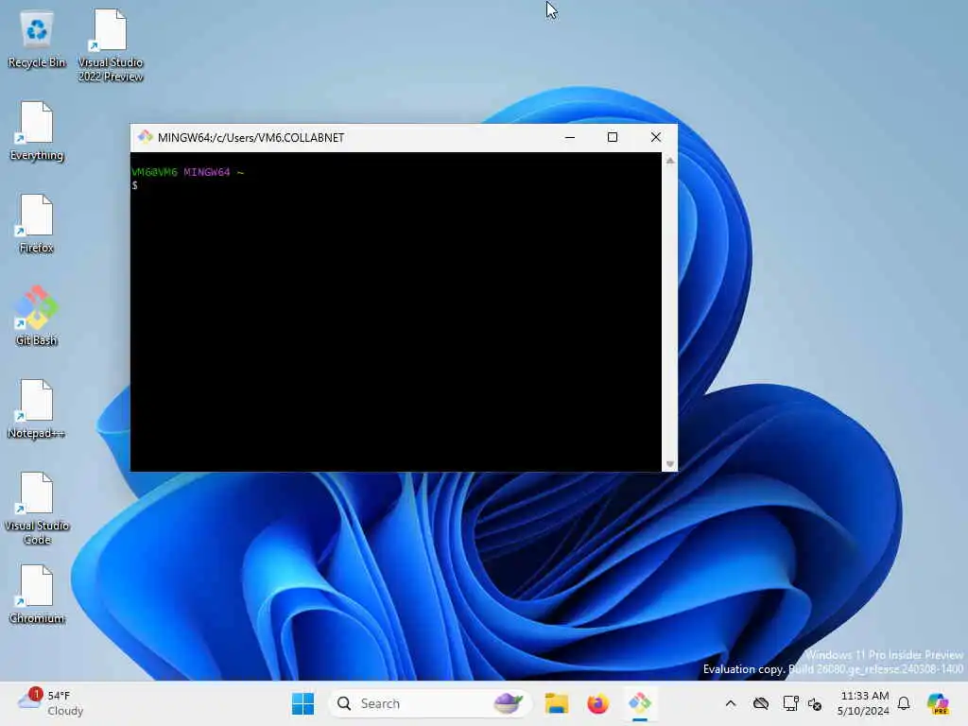968x726 pixels.
Task: Click the display/network tray icon
Action: click(790, 703)
